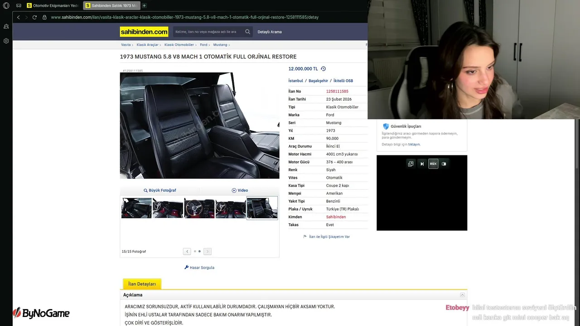Viewport: 580px width, 326px height.
Task: Click the Türkiye (TR) Plakalı value
Action: point(343,209)
